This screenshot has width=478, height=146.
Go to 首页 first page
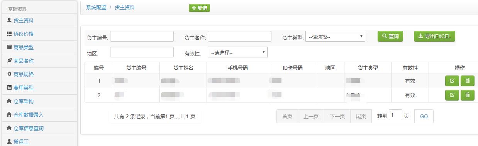coord(287,116)
